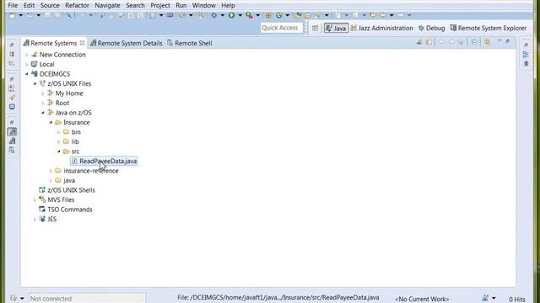Click the New file toolbar icon
540x303 pixels.
13,15
